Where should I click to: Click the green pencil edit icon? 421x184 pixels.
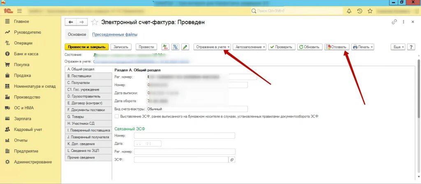click(185, 47)
